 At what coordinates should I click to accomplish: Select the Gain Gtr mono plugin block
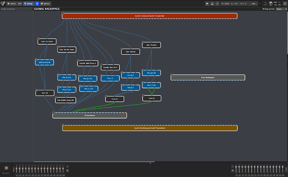(47, 41)
